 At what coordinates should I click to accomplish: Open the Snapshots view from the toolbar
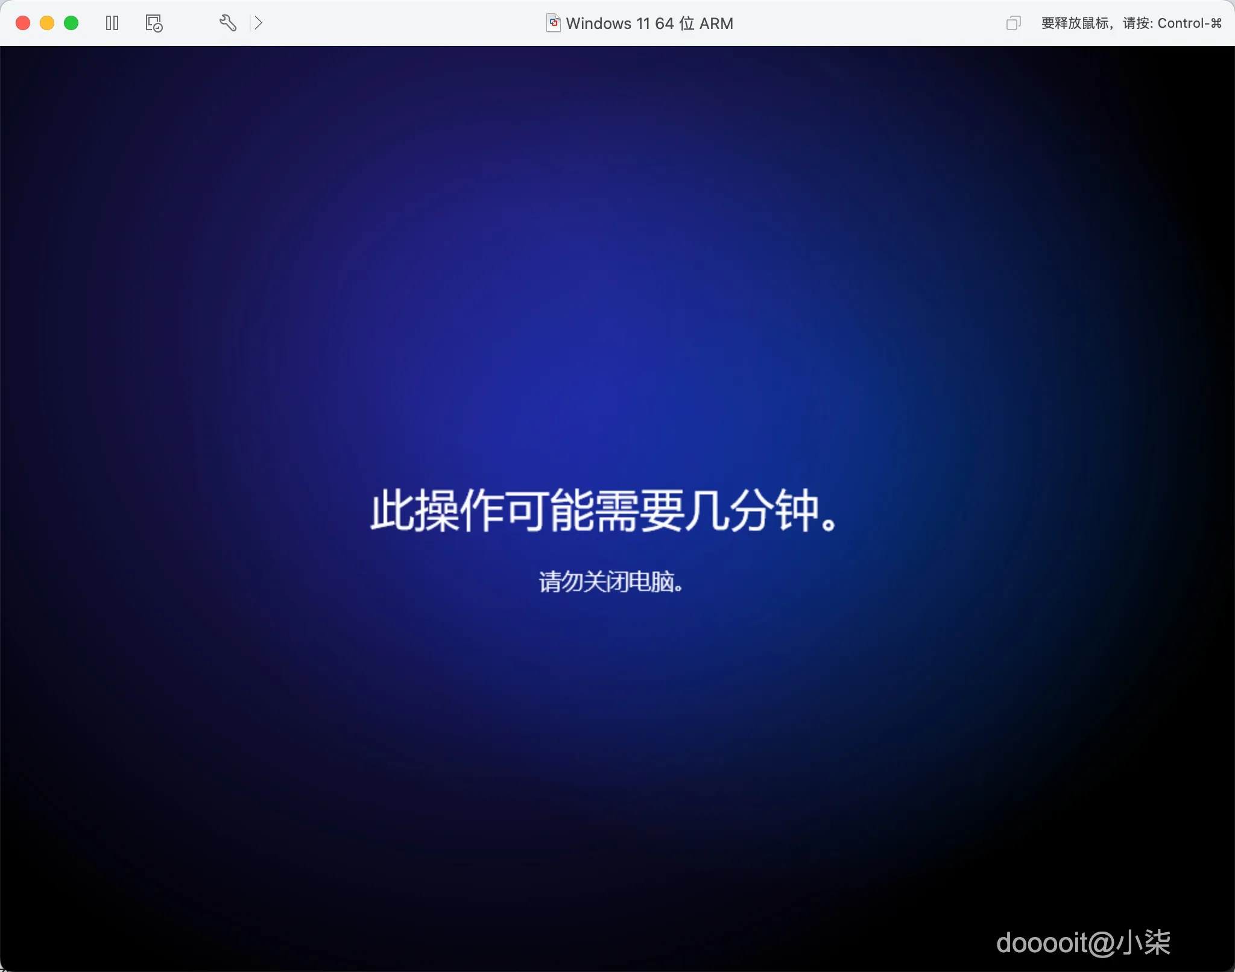coord(153,23)
